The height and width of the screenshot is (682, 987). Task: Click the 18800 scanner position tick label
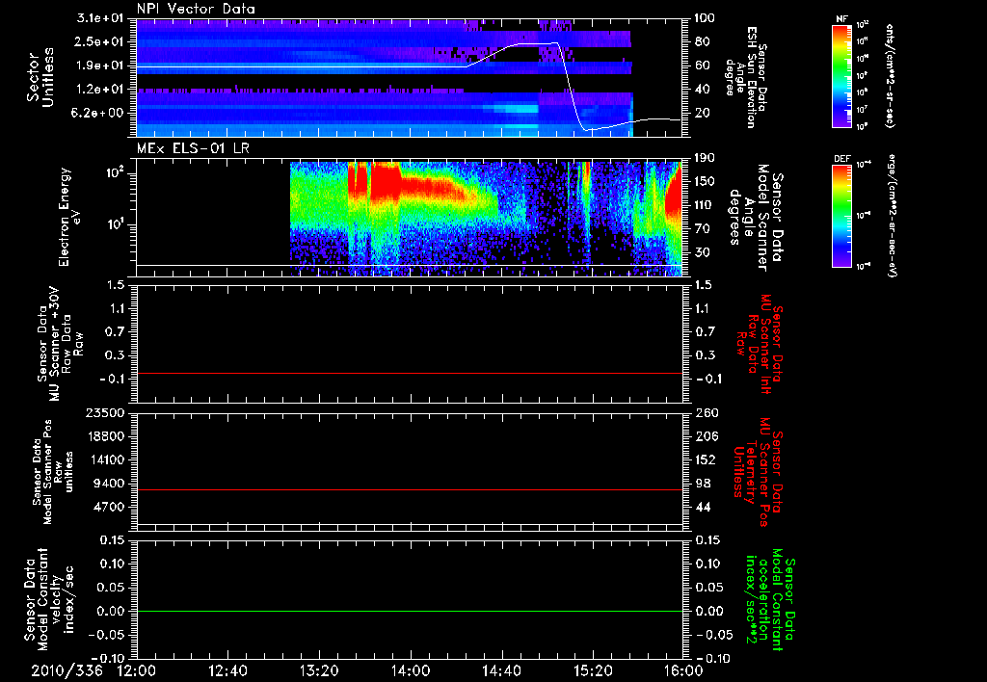(104, 436)
